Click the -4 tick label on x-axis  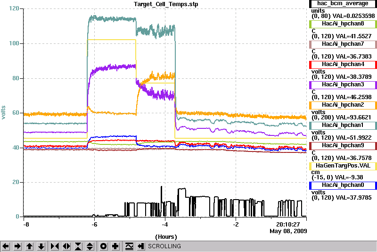click(x=164, y=225)
